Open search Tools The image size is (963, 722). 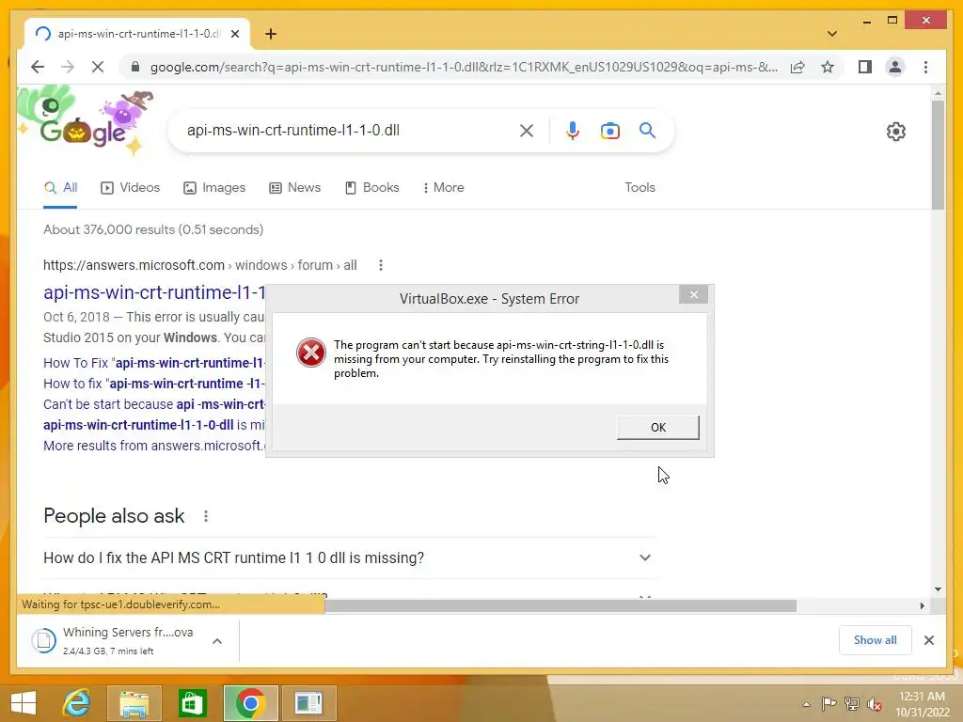click(x=639, y=188)
